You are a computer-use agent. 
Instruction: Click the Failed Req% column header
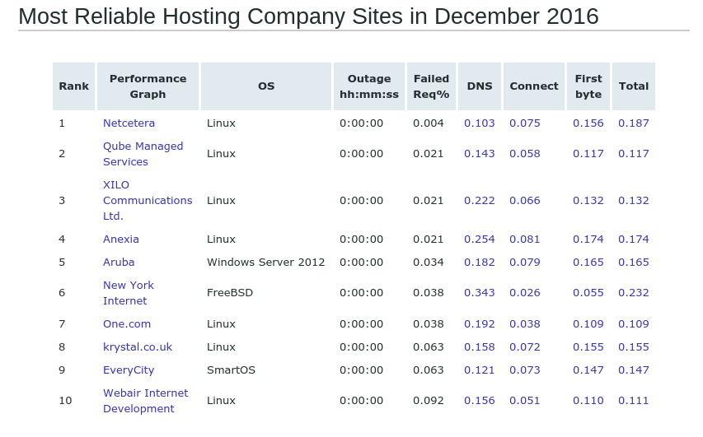coord(431,86)
